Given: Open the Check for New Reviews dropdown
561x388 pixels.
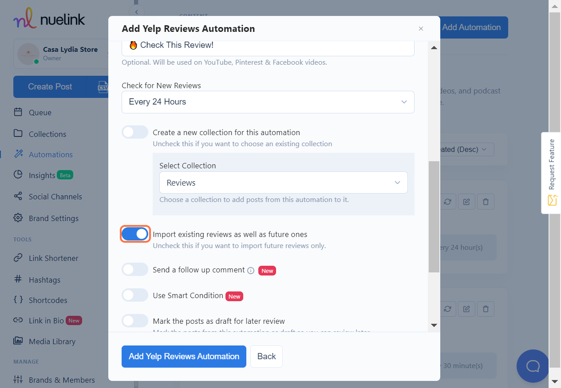Looking at the screenshot, I should (x=268, y=102).
